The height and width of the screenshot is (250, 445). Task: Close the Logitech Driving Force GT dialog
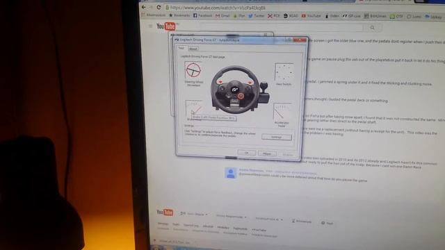(300, 40)
